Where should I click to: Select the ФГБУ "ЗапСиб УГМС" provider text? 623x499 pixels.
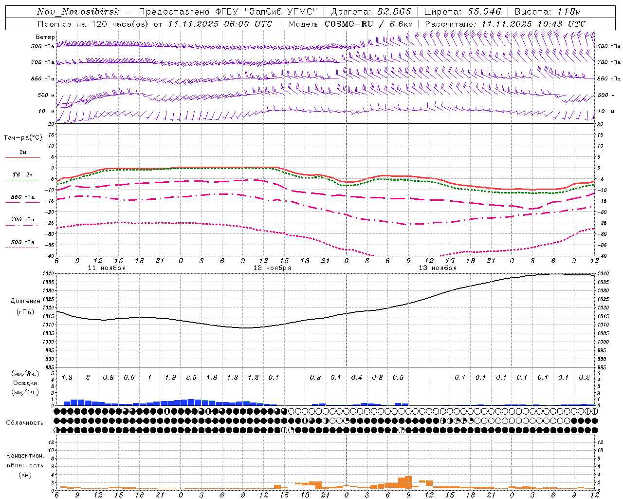(266, 12)
